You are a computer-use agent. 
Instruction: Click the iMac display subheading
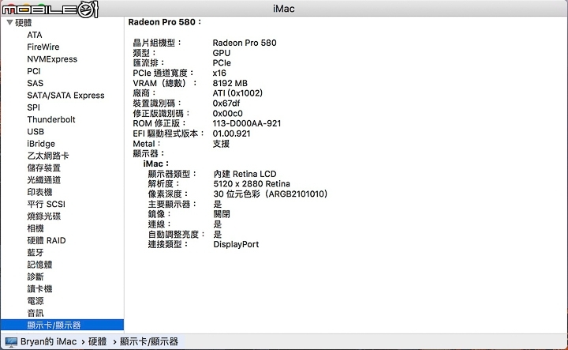155,164
